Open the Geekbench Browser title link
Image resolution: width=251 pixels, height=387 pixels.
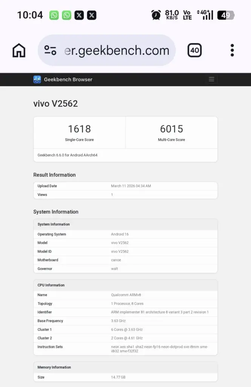[x=68, y=79]
